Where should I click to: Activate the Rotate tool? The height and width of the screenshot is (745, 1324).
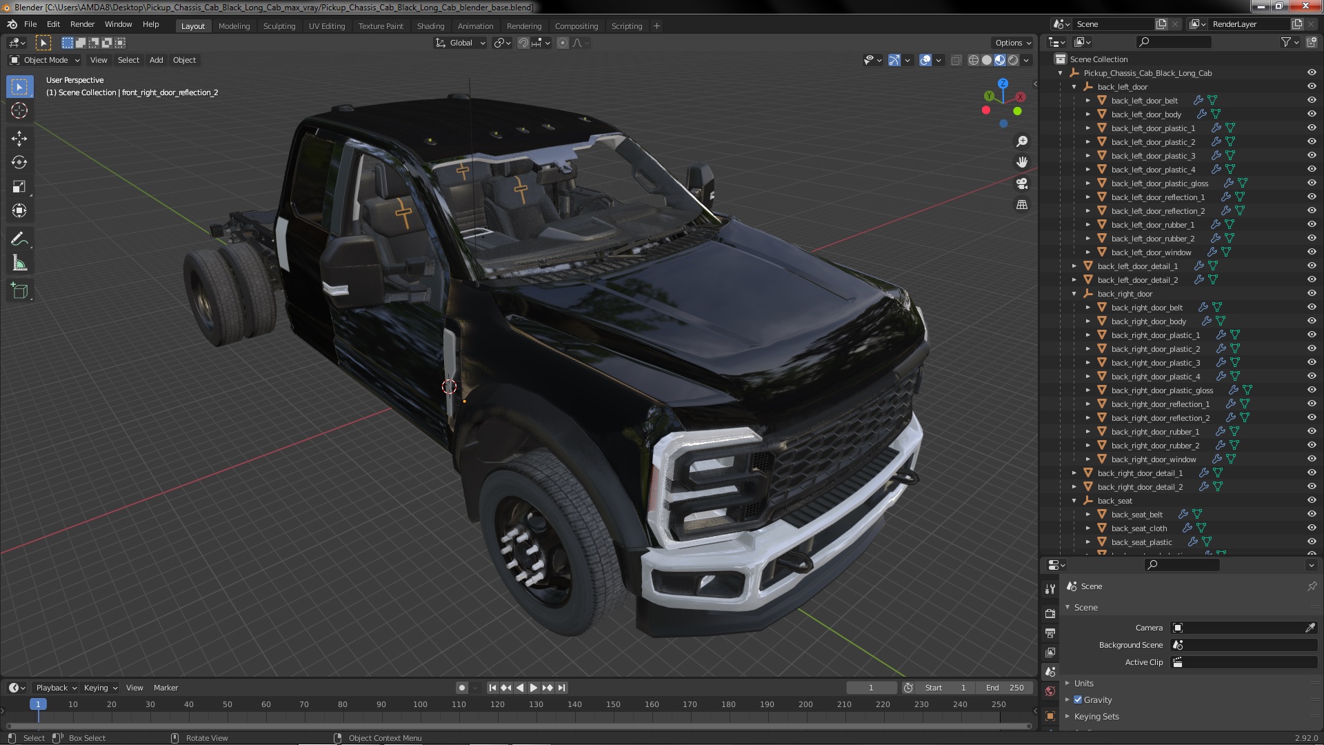(19, 163)
